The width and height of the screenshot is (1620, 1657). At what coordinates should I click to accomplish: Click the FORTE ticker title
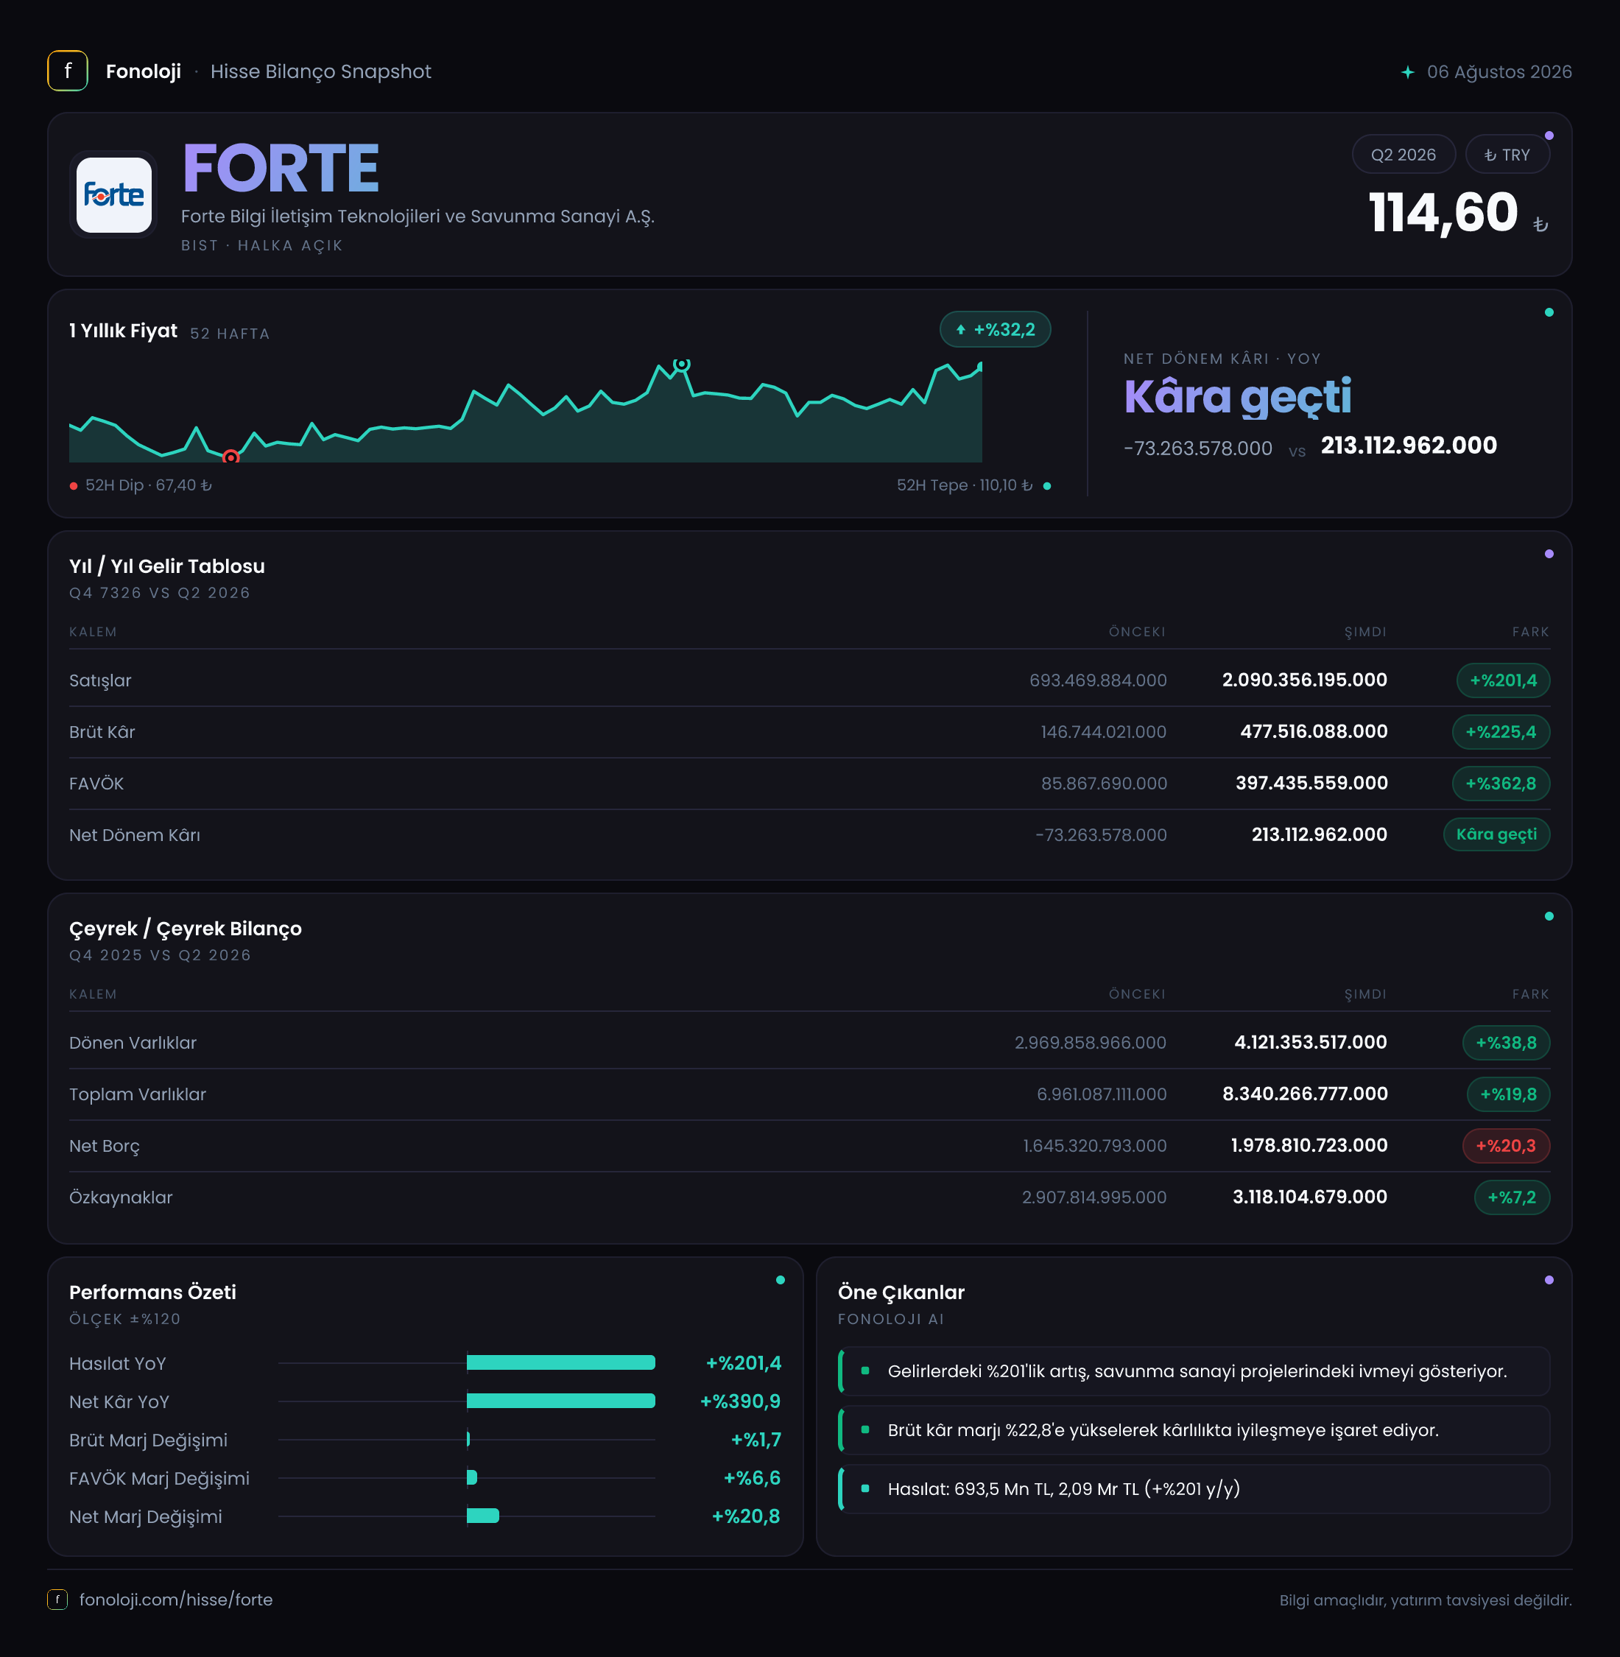pyautogui.click(x=281, y=169)
